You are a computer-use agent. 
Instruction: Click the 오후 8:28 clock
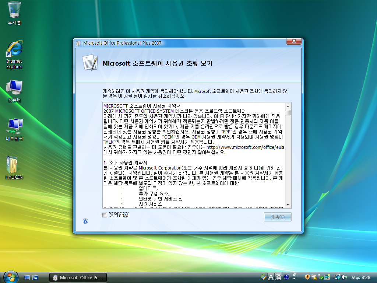(x=361, y=277)
